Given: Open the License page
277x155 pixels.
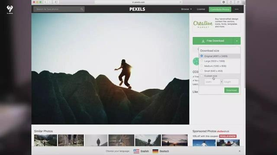Looking at the screenshot, I should point(201,9).
